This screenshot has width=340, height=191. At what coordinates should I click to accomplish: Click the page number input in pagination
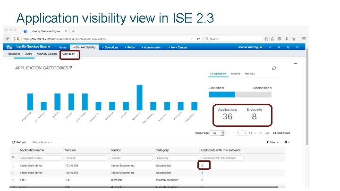click(x=241, y=133)
